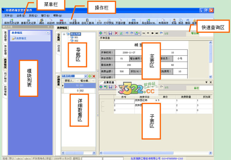This screenshot has height=160, width=231.
Task: Select tree node 001
Action: tap(76, 37)
